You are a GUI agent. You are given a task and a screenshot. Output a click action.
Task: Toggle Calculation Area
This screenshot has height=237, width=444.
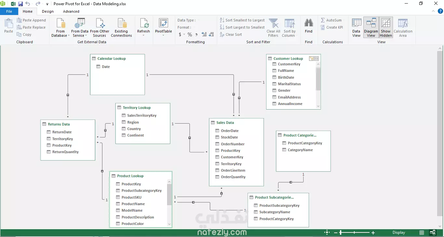pyautogui.click(x=403, y=27)
